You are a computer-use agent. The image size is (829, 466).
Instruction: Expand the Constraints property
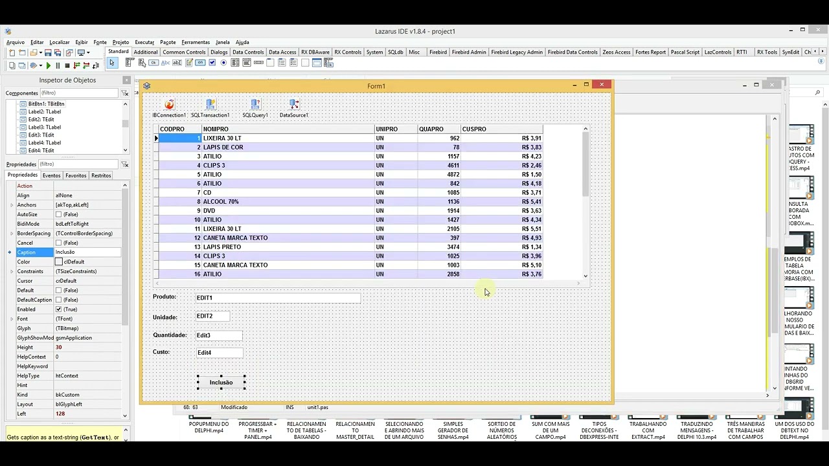click(x=11, y=271)
